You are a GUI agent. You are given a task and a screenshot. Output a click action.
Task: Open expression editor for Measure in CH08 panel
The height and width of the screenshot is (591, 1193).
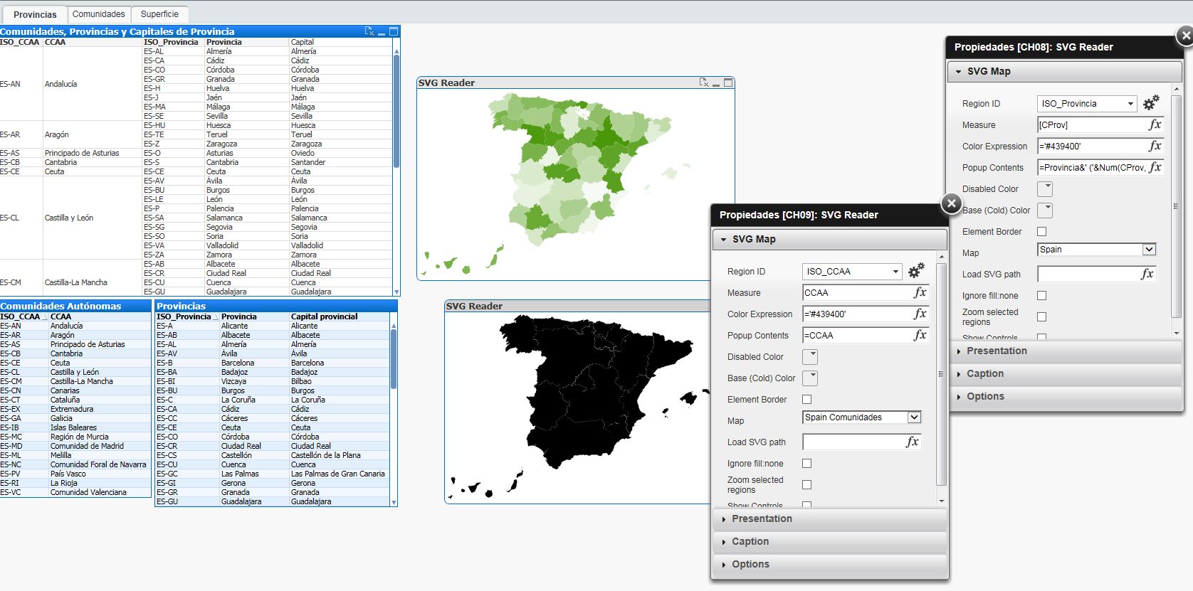[x=1155, y=124]
